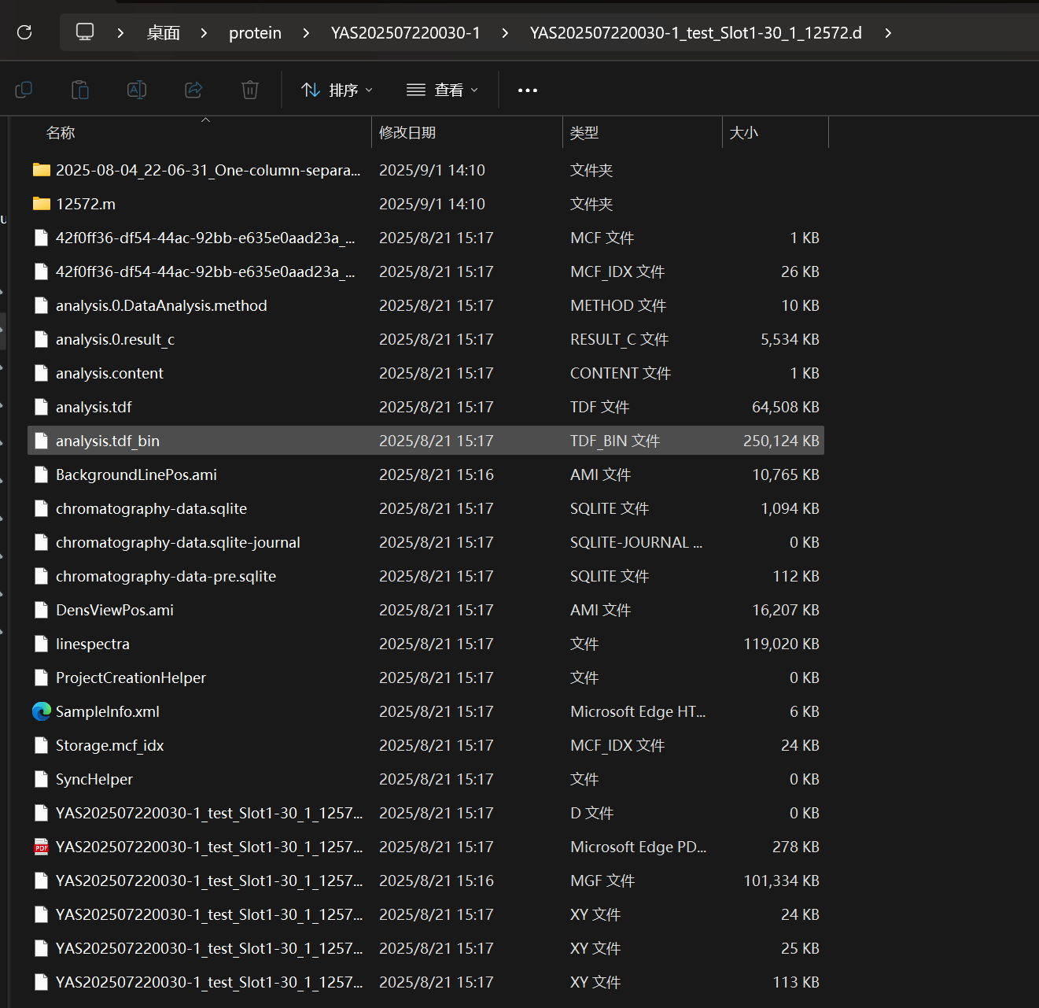Image resolution: width=1039 pixels, height=1008 pixels.
Task: Select the XY file sized 113 KB
Action: point(209,982)
